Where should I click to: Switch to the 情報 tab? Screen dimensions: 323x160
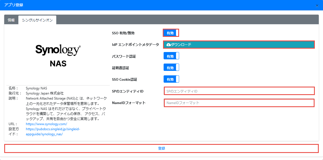pyautogui.click(x=11, y=20)
